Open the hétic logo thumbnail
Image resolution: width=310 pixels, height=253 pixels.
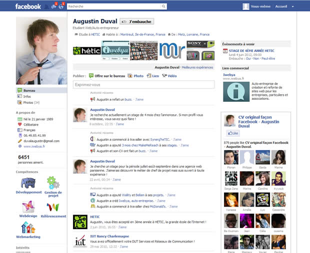pyautogui.click(x=87, y=51)
